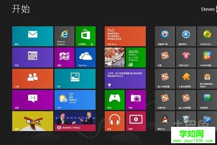Open the Input Method Repair (输入法修复器) tile
Screen dimensions: 217x145
coord(165,79)
